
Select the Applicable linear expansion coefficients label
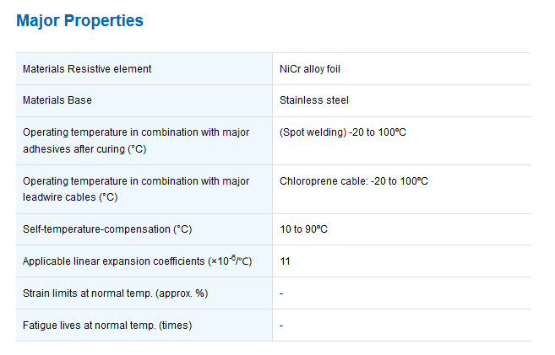point(138,261)
